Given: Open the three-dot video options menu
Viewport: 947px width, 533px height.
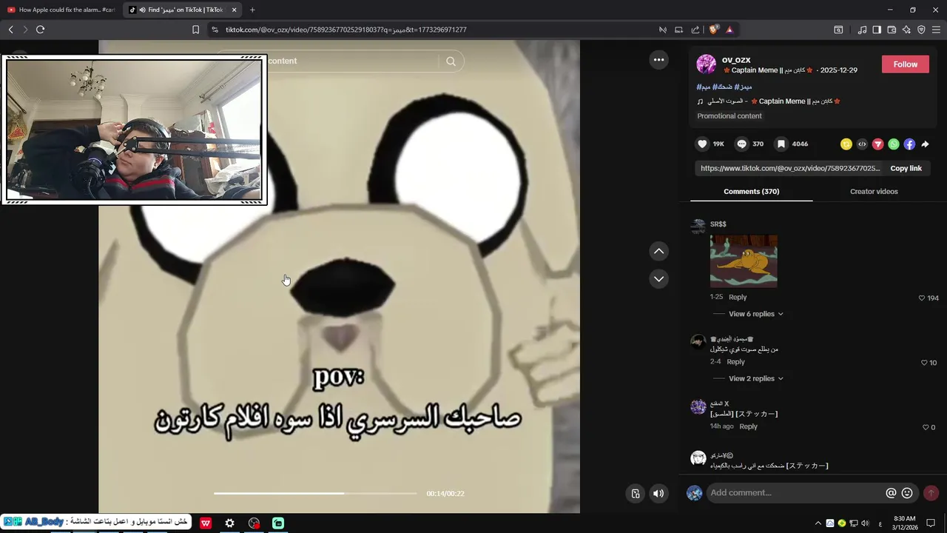Looking at the screenshot, I should (658, 60).
